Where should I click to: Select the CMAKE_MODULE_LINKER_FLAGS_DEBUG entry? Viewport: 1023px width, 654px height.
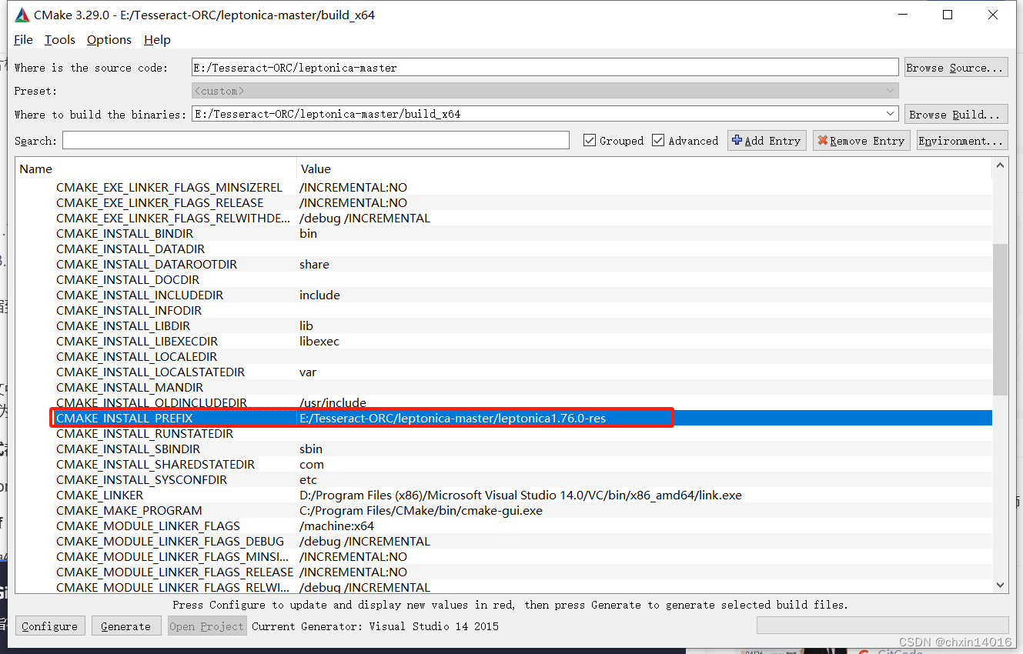point(170,541)
